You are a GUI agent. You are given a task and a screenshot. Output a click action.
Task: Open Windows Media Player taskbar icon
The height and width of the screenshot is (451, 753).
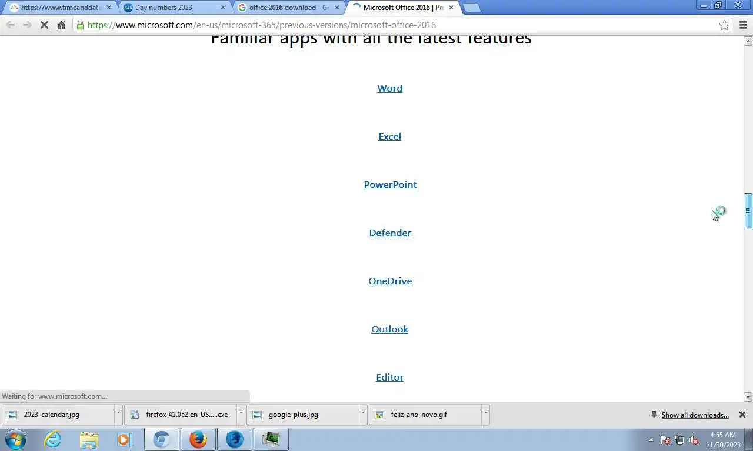[125, 439]
